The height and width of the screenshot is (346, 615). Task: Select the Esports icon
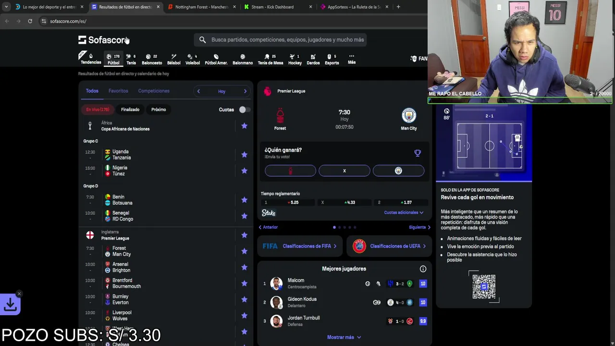tap(332, 59)
